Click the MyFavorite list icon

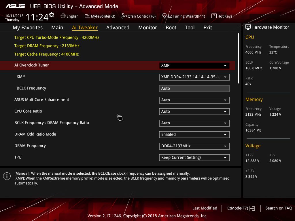pos(88,16)
